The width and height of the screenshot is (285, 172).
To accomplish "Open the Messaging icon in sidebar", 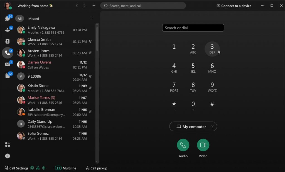I will coord(8,19).
